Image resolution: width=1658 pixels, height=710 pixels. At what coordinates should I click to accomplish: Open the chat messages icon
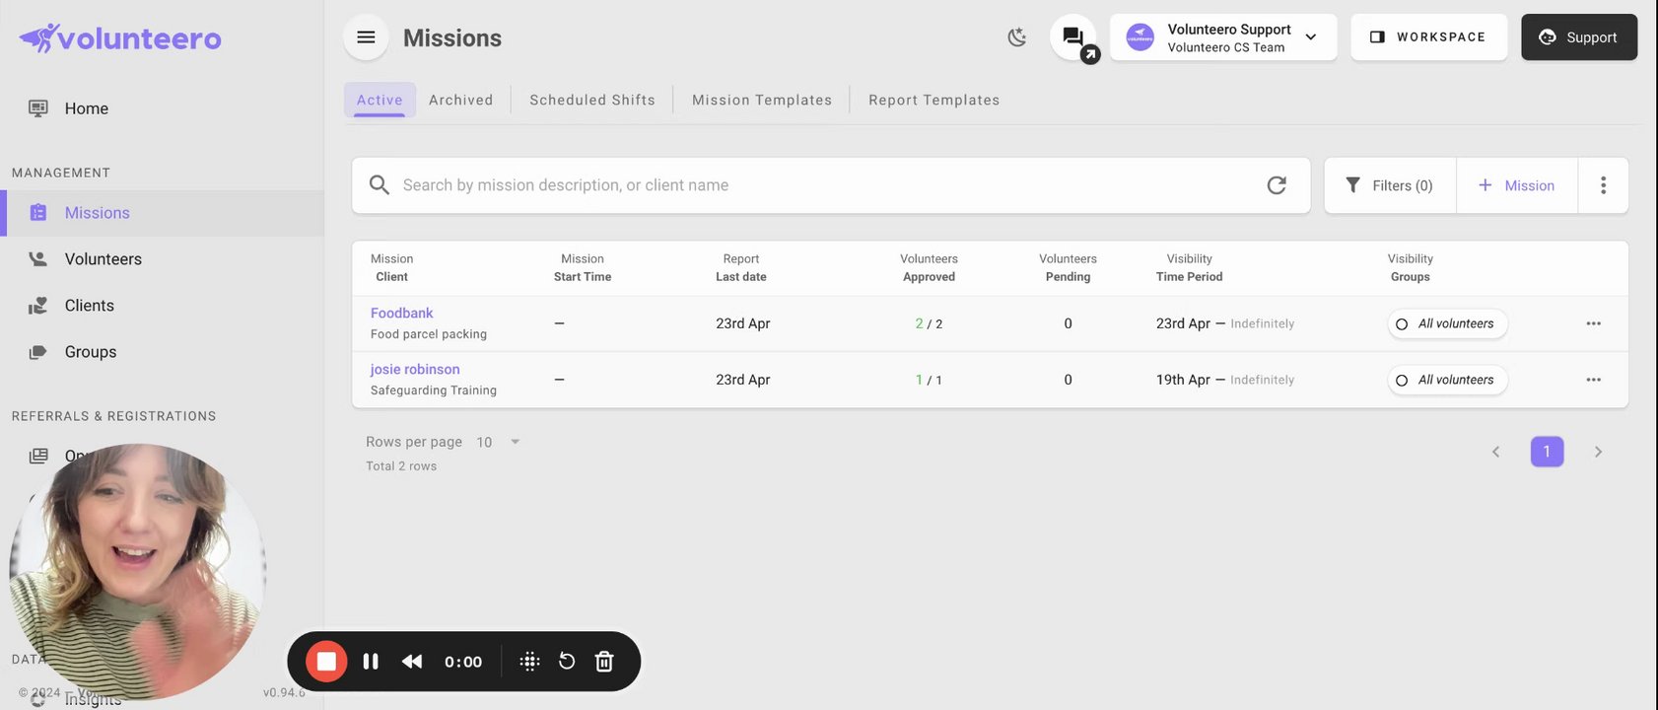coord(1072,37)
